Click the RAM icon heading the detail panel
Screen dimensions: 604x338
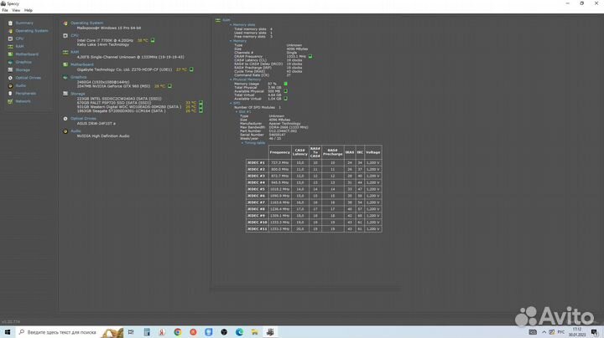point(218,20)
